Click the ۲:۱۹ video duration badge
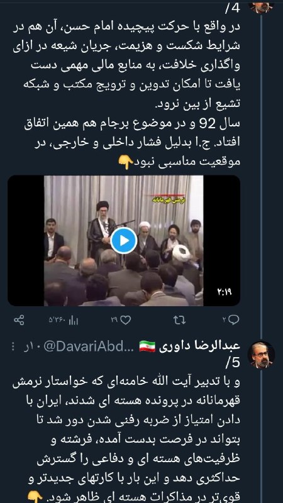This screenshot has height=503, width=283. [225, 292]
